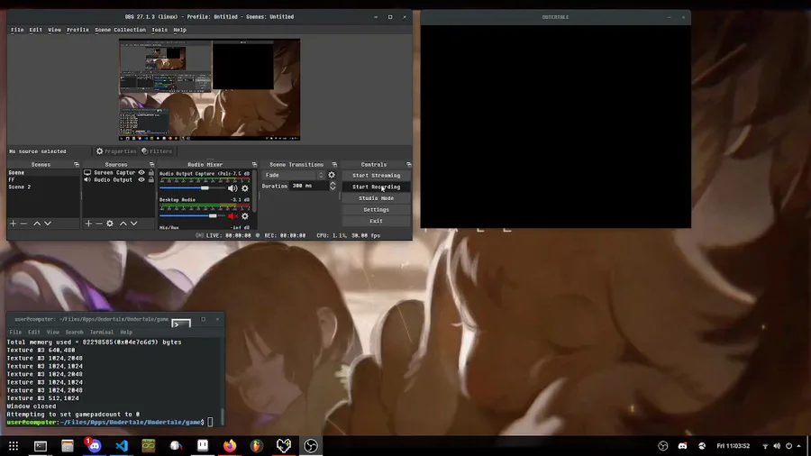Open file manager from the taskbar

pyautogui.click(x=68, y=446)
